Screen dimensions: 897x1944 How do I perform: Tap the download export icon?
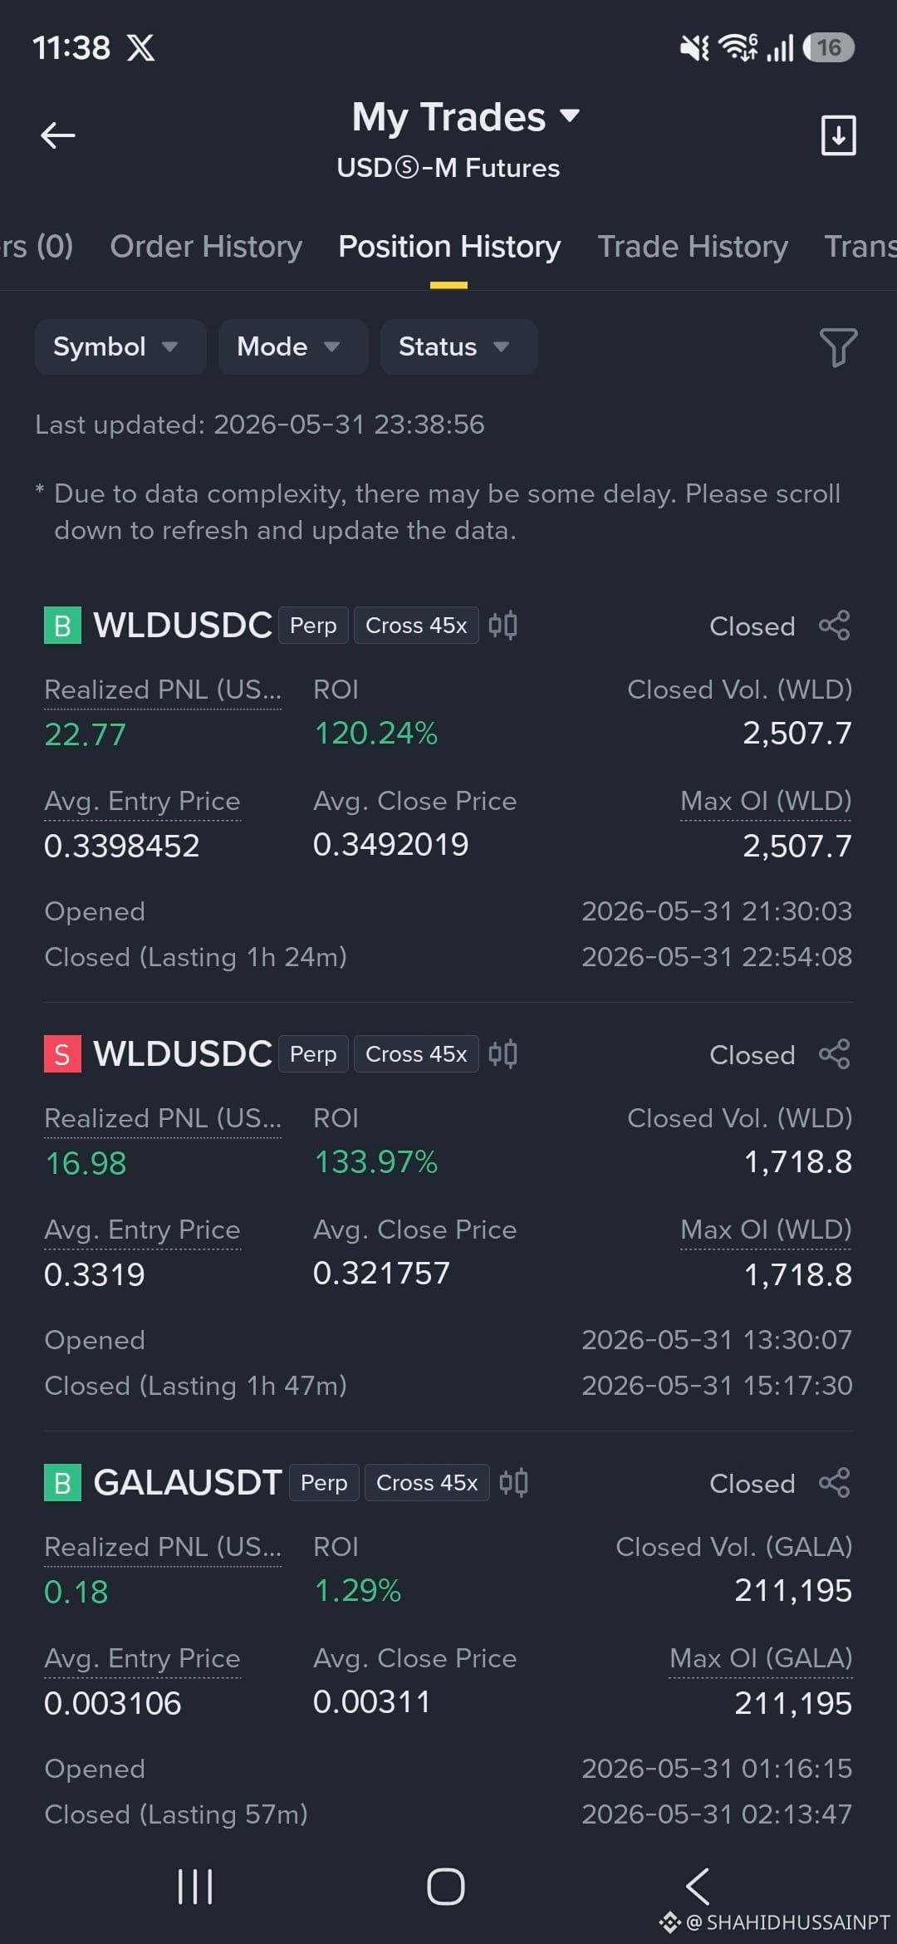pos(838,135)
